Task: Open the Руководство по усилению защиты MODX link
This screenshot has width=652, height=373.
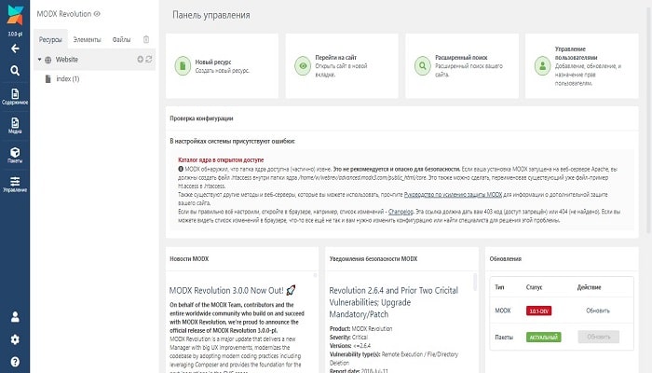Action: tap(453, 194)
